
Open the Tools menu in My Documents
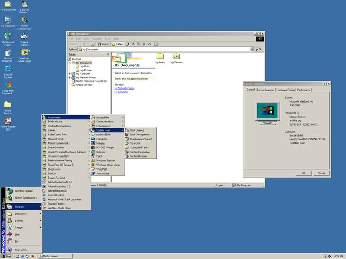108,39
